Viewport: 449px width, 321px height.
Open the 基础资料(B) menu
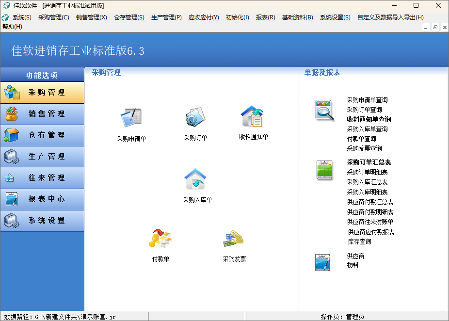298,17
